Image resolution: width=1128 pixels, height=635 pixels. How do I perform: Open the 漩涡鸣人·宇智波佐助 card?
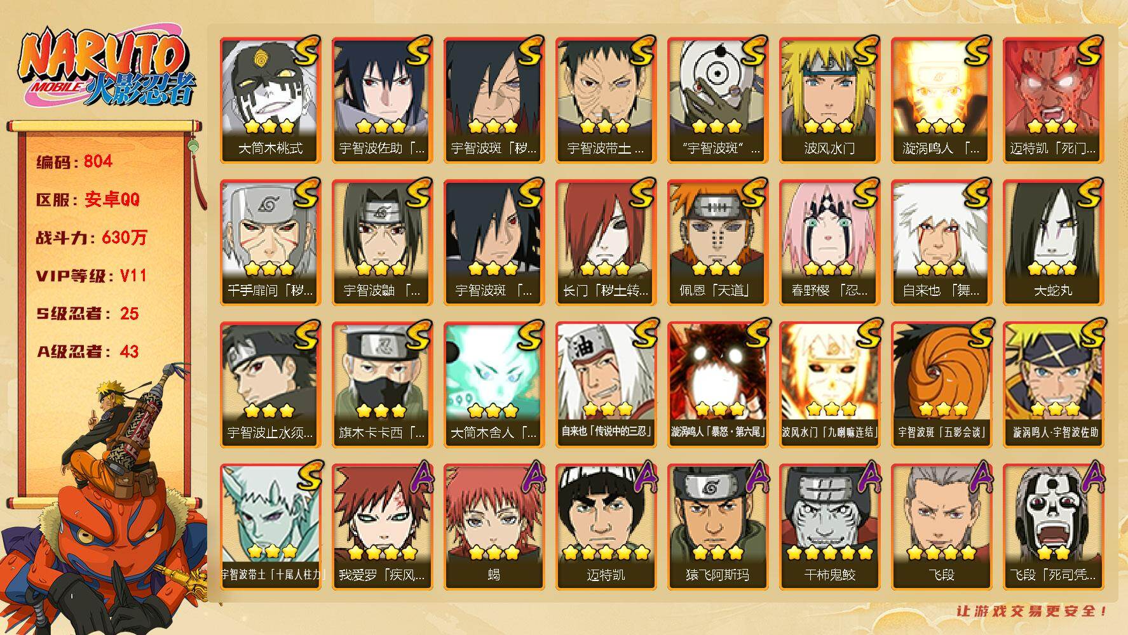click(x=1053, y=385)
